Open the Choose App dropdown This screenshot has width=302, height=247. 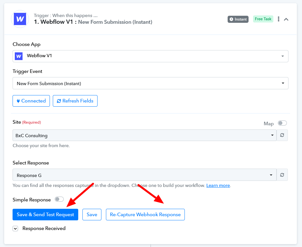[x=150, y=56]
